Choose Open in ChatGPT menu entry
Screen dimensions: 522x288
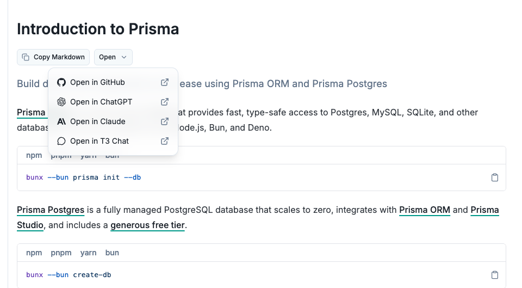(101, 102)
